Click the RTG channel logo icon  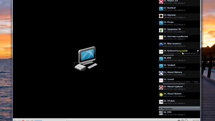coord(161,59)
